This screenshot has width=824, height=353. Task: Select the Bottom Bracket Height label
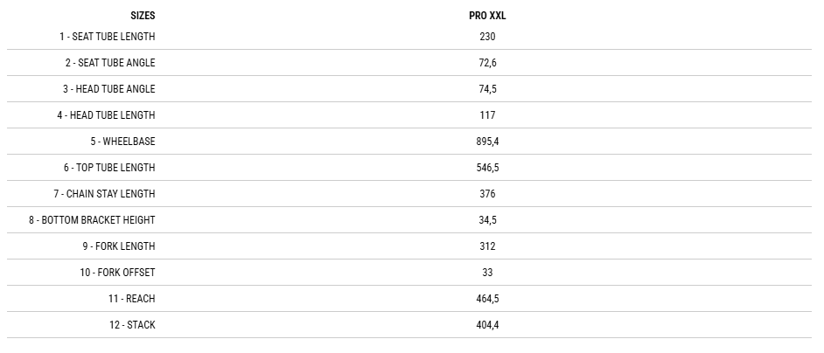pos(92,220)
